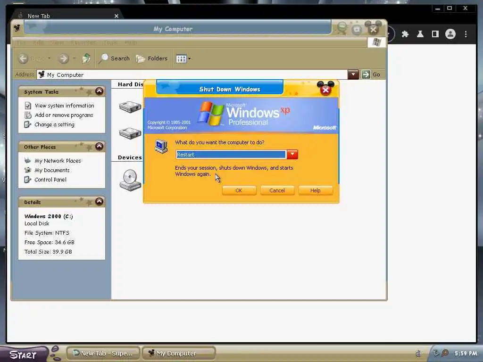Close the browser New Tab tab
This screenshot has width=483, height=362.
[x=117, y=16]
